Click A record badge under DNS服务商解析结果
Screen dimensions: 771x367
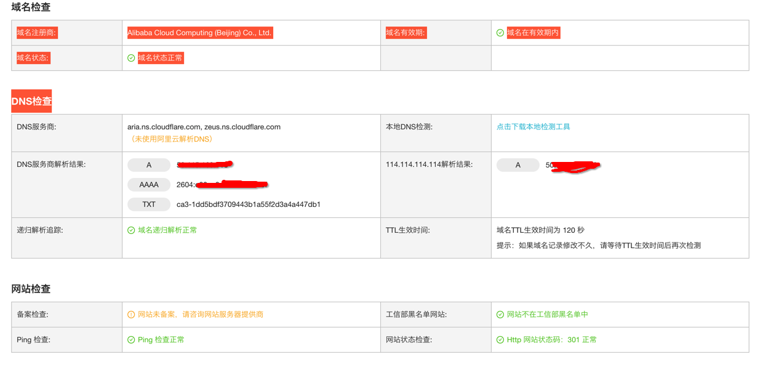[x=149, y=165]
